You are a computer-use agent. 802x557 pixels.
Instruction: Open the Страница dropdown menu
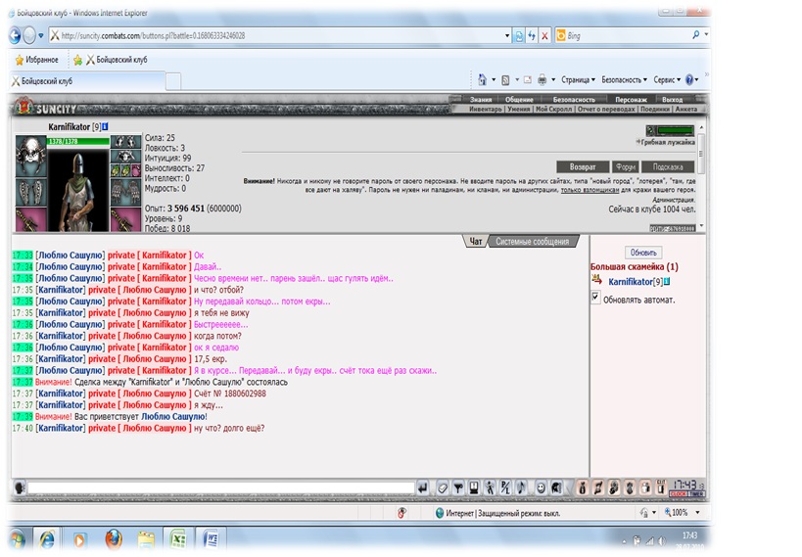pos(578,80)
